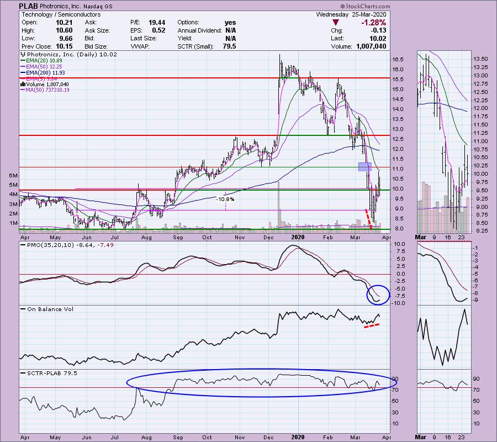497x442 pixels.
Task: Click the 13.50 label on the zoomed chart axis
Action: click(x=480, y=59)
